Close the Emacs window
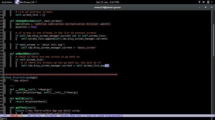 212,7
